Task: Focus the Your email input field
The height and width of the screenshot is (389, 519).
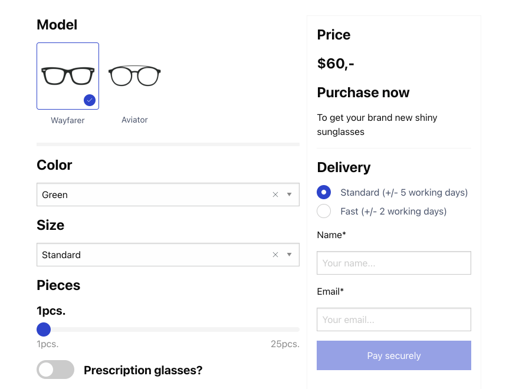Action: (x=393, y=319)
